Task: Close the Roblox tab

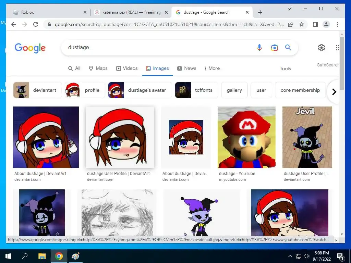Action: (85, 12)
